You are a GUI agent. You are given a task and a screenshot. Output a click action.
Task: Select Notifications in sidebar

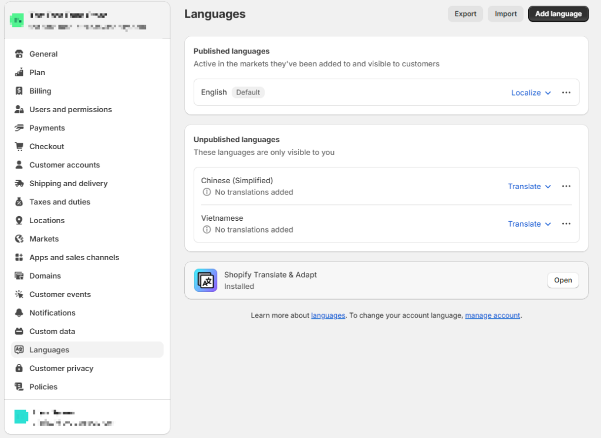87,312
